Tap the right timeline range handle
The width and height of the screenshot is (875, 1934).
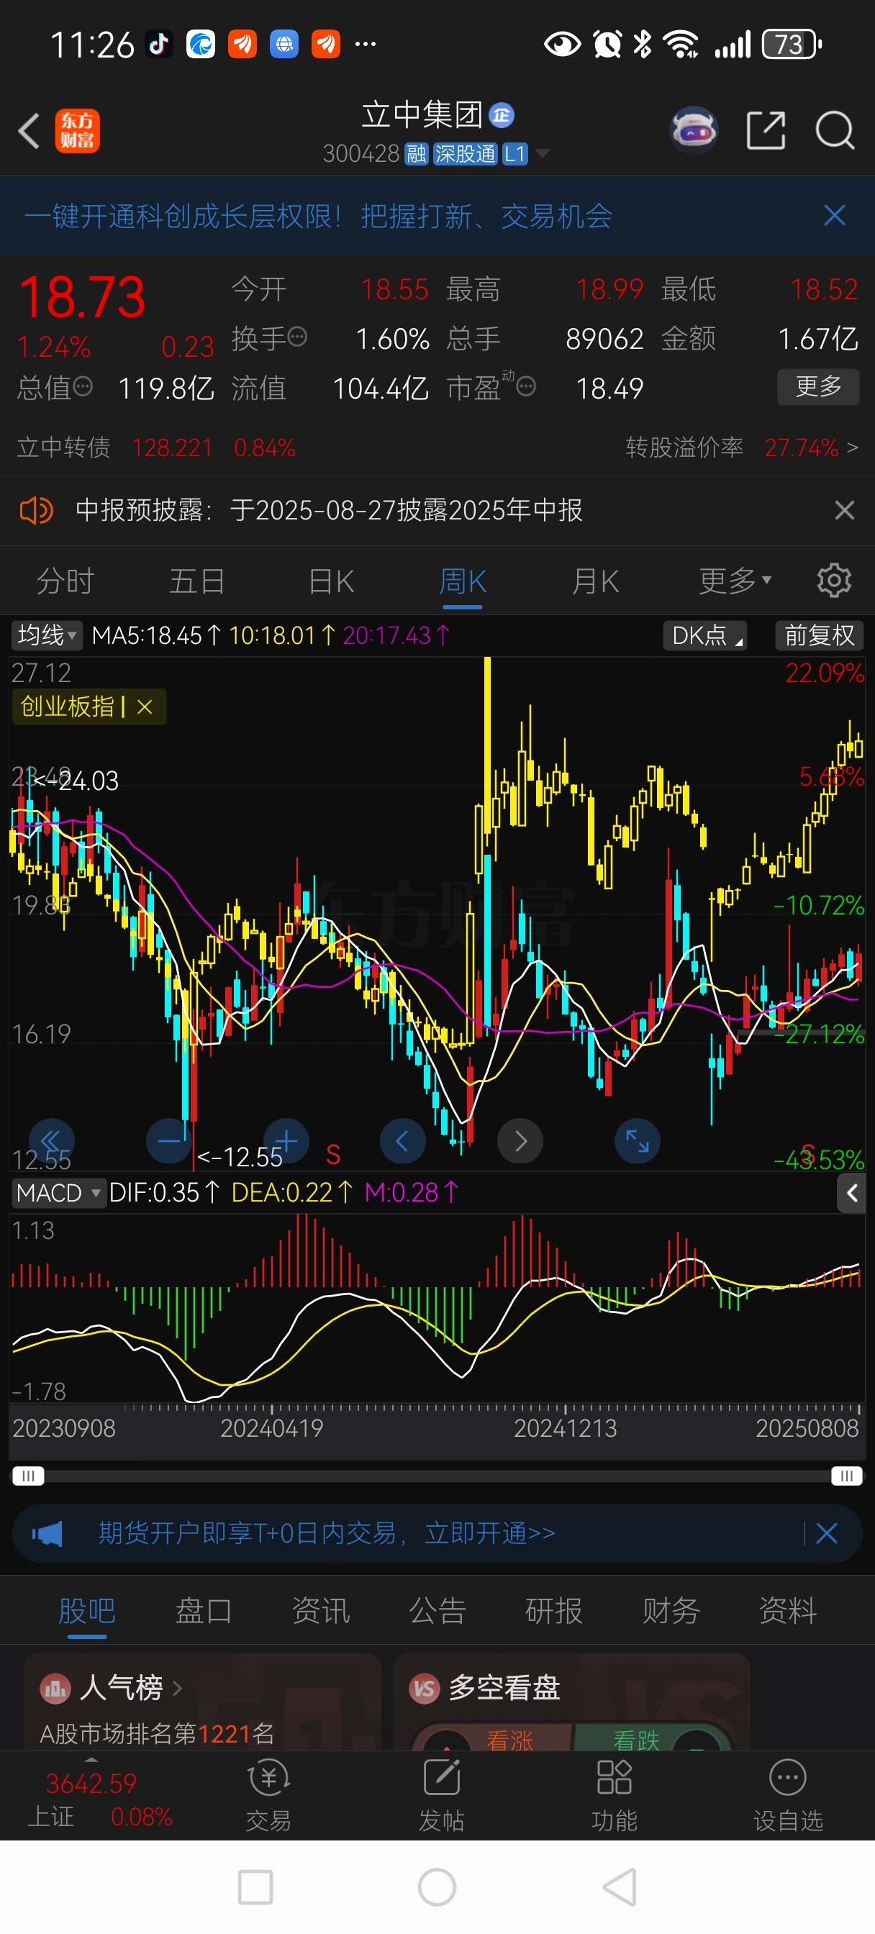[846, 1476]
